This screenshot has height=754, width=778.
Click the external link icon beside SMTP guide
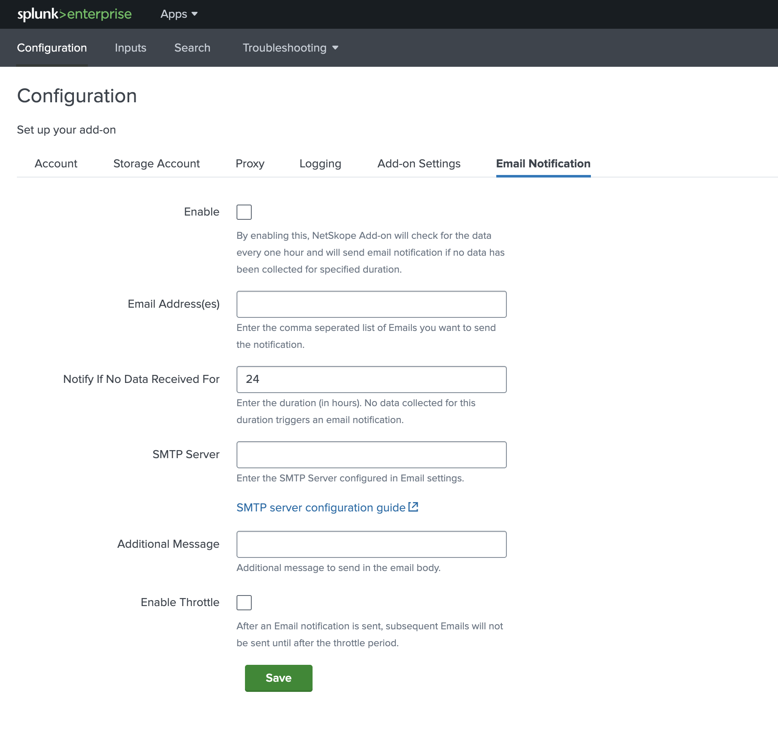(x=413, y=507)
